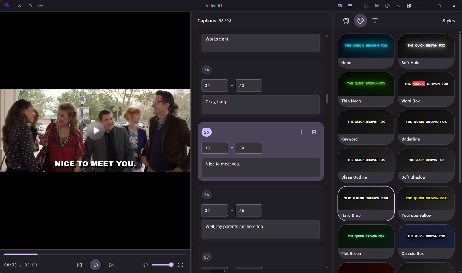Edit 'Well, my parents are here too.' text

click(260, 230)
